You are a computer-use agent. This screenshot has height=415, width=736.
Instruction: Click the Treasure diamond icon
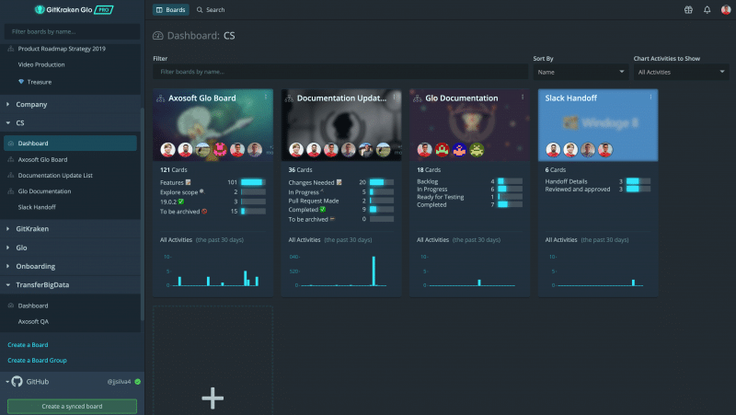[21, 82]
